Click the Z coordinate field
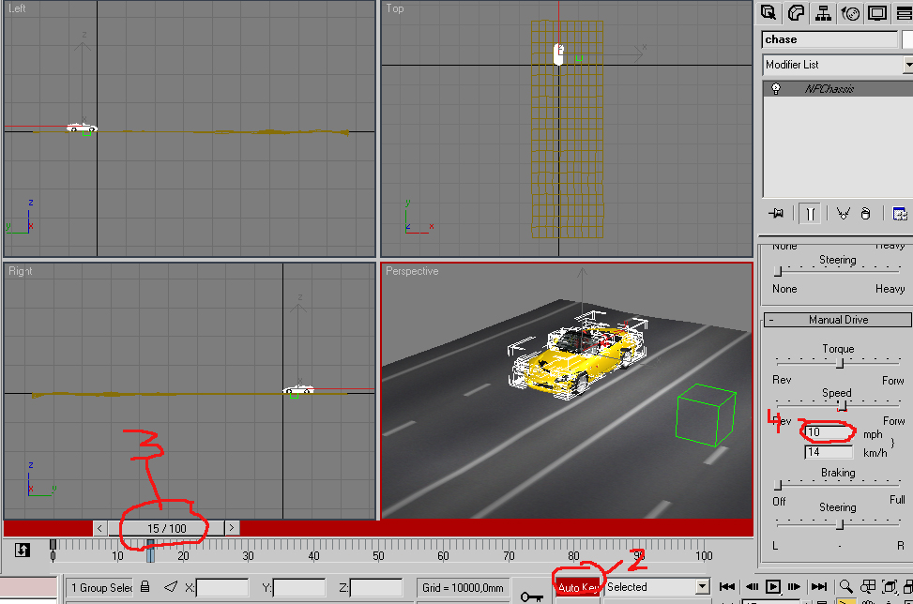Viewport: 913px width, 604px height. coord(376,588)
